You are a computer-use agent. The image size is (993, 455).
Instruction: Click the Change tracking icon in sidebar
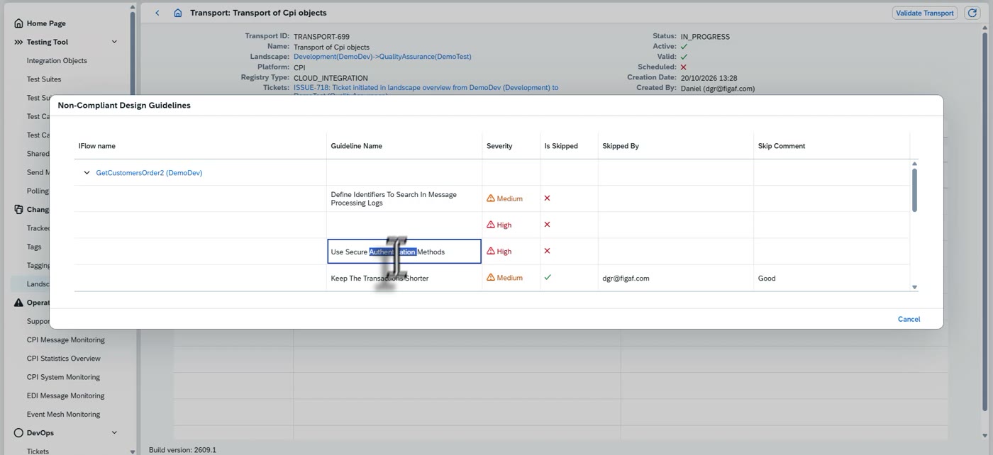coord(18,210)
